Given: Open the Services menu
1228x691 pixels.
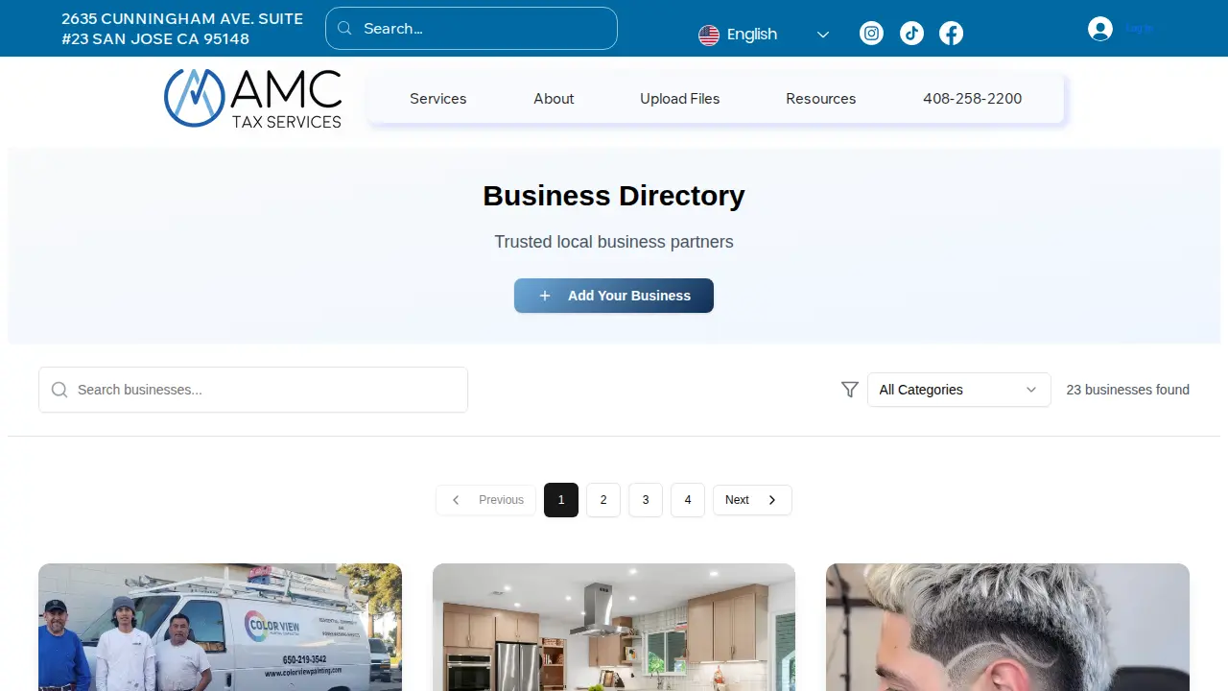Looking at the screenshot, I should 438,99.
